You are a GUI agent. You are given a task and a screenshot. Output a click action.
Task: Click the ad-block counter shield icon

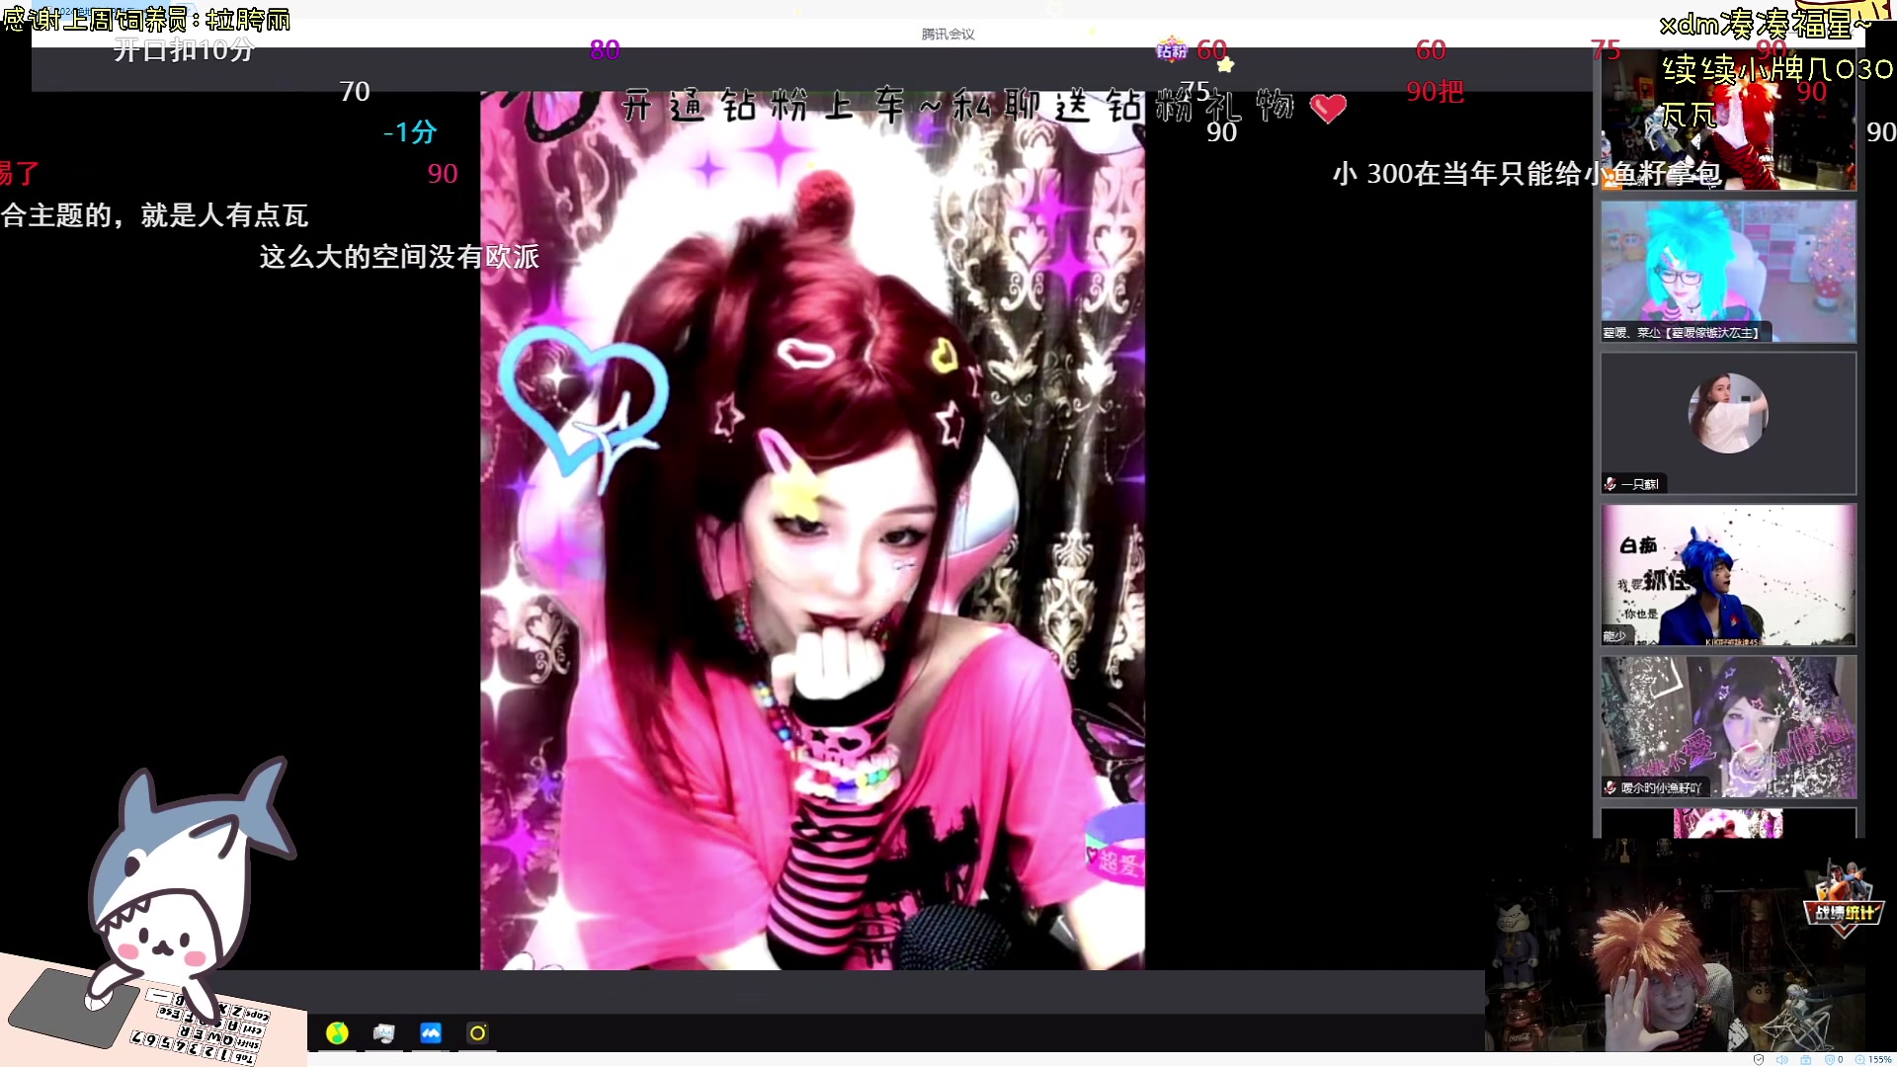1831,1060
